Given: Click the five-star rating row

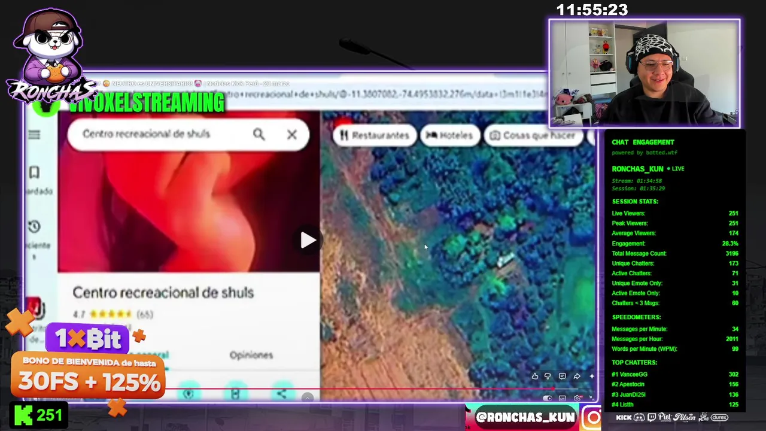Looking at the screenshot, I should (x=110, y=314).
